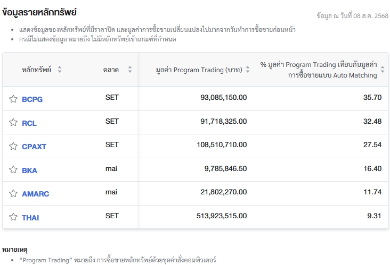This screenshot has height=265, width=390.
Task: Toggle the star next to BKA
Action: 13,170
